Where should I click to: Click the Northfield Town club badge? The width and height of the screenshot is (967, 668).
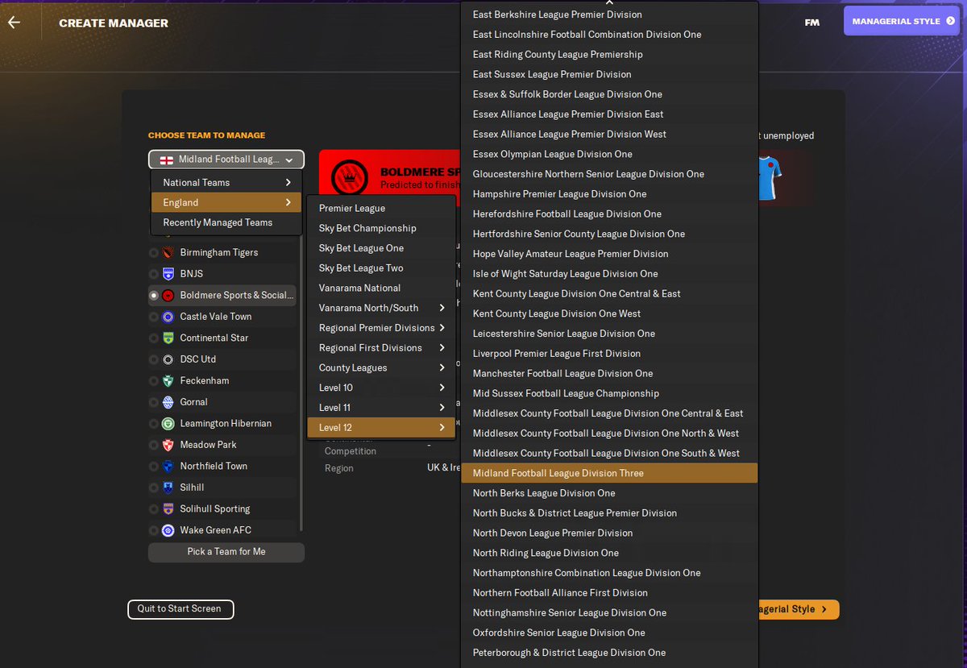pos(168,466)
